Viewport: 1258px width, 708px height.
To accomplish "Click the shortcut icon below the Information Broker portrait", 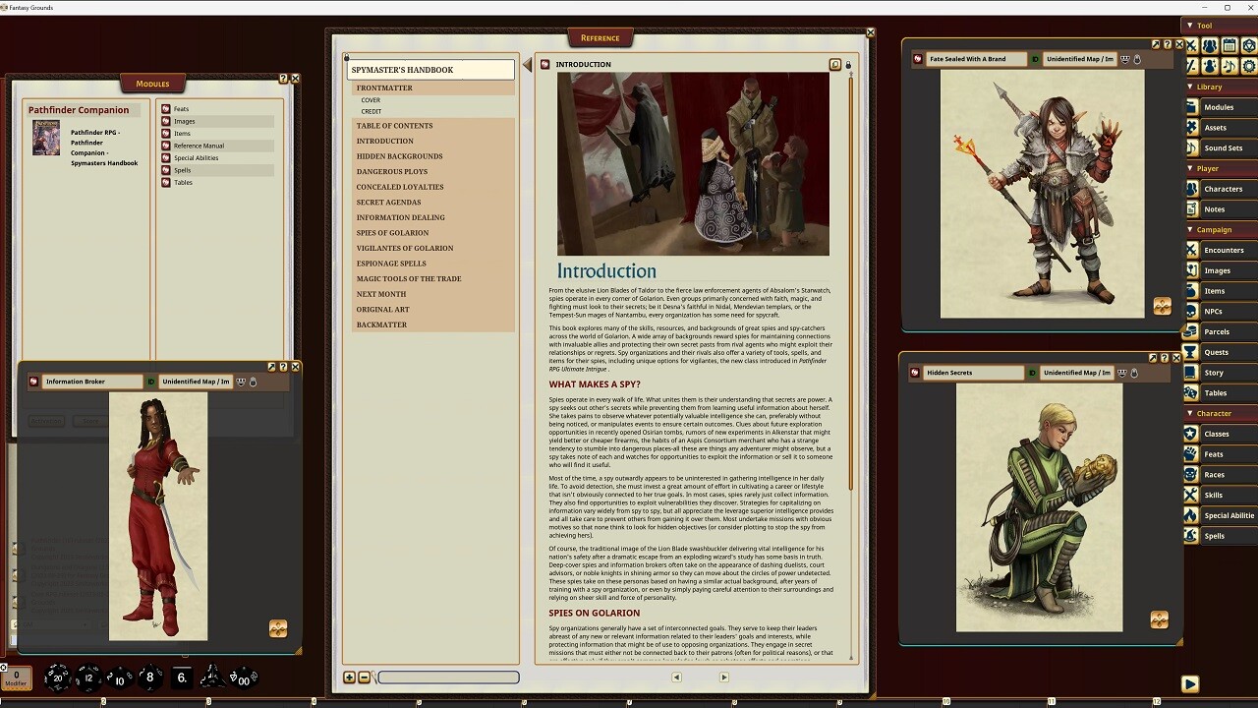I will [x=278, y=628].
